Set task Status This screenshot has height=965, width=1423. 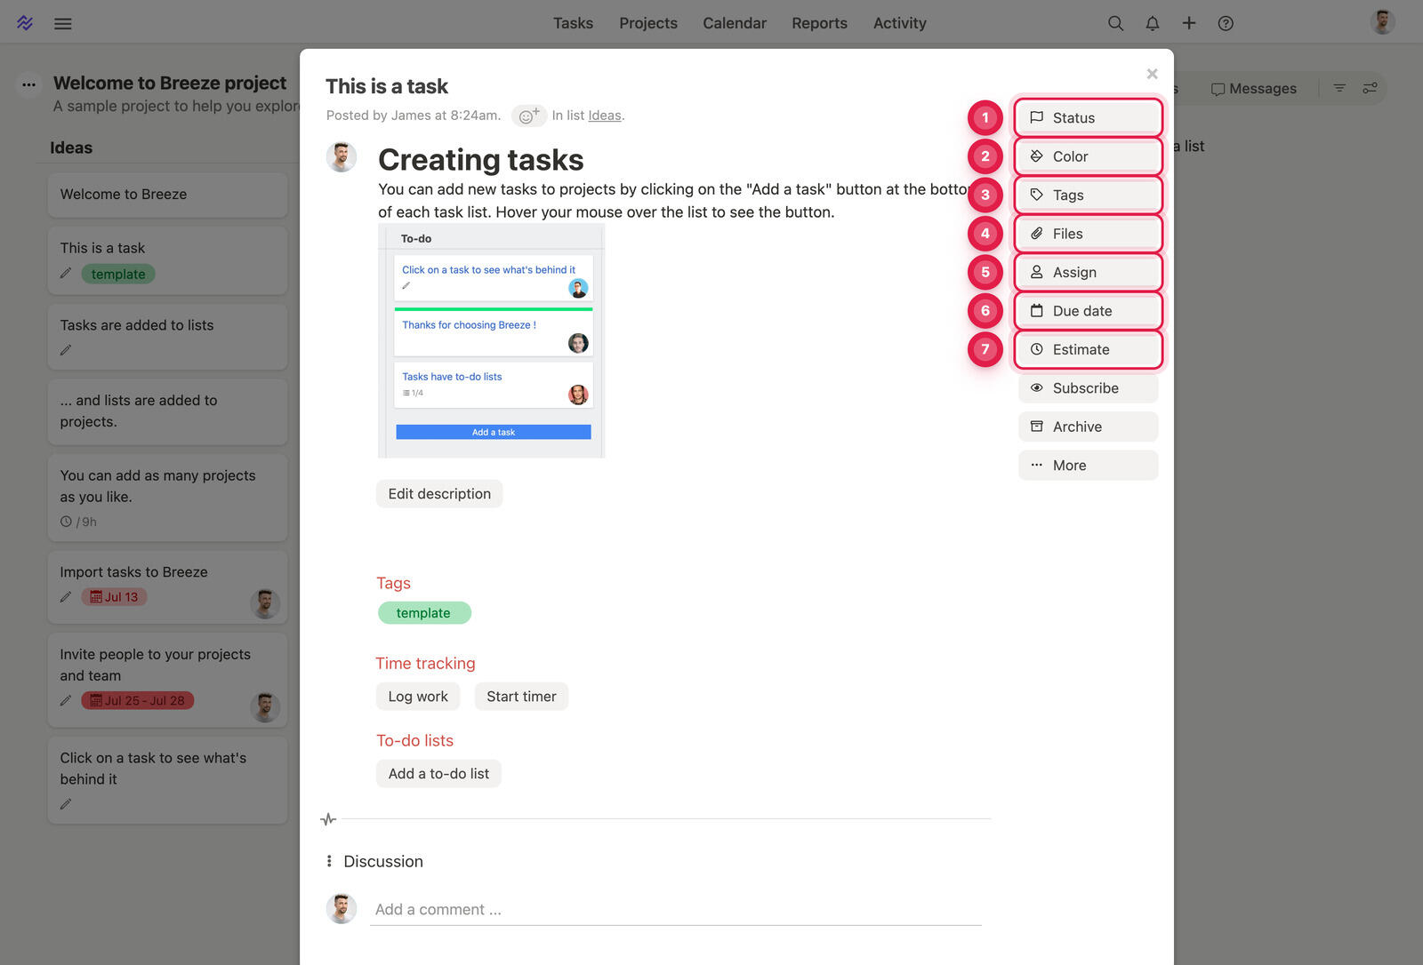click(x=1089, y=117)
